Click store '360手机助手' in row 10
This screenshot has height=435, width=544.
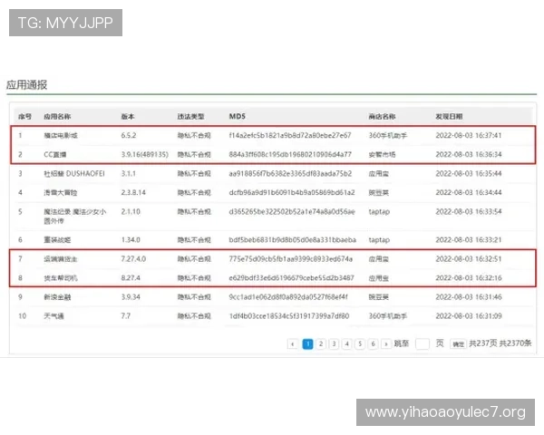coord(387,316)
